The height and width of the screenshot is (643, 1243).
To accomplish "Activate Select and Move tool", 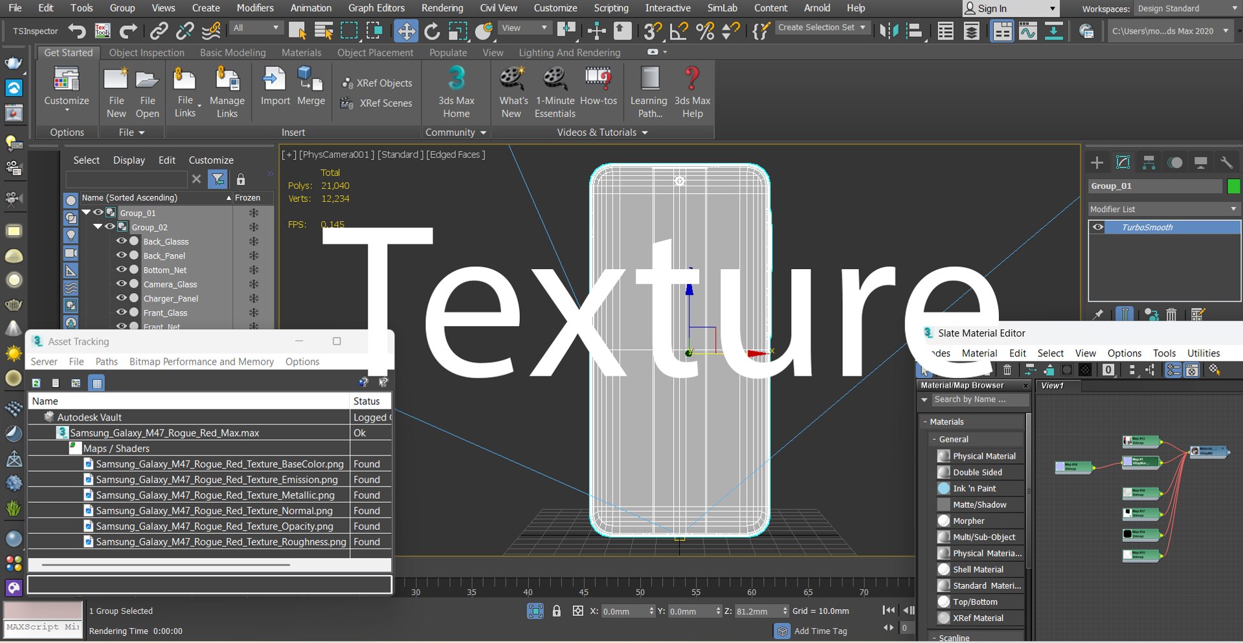I will pyautogui.click(x=406, y=31).
